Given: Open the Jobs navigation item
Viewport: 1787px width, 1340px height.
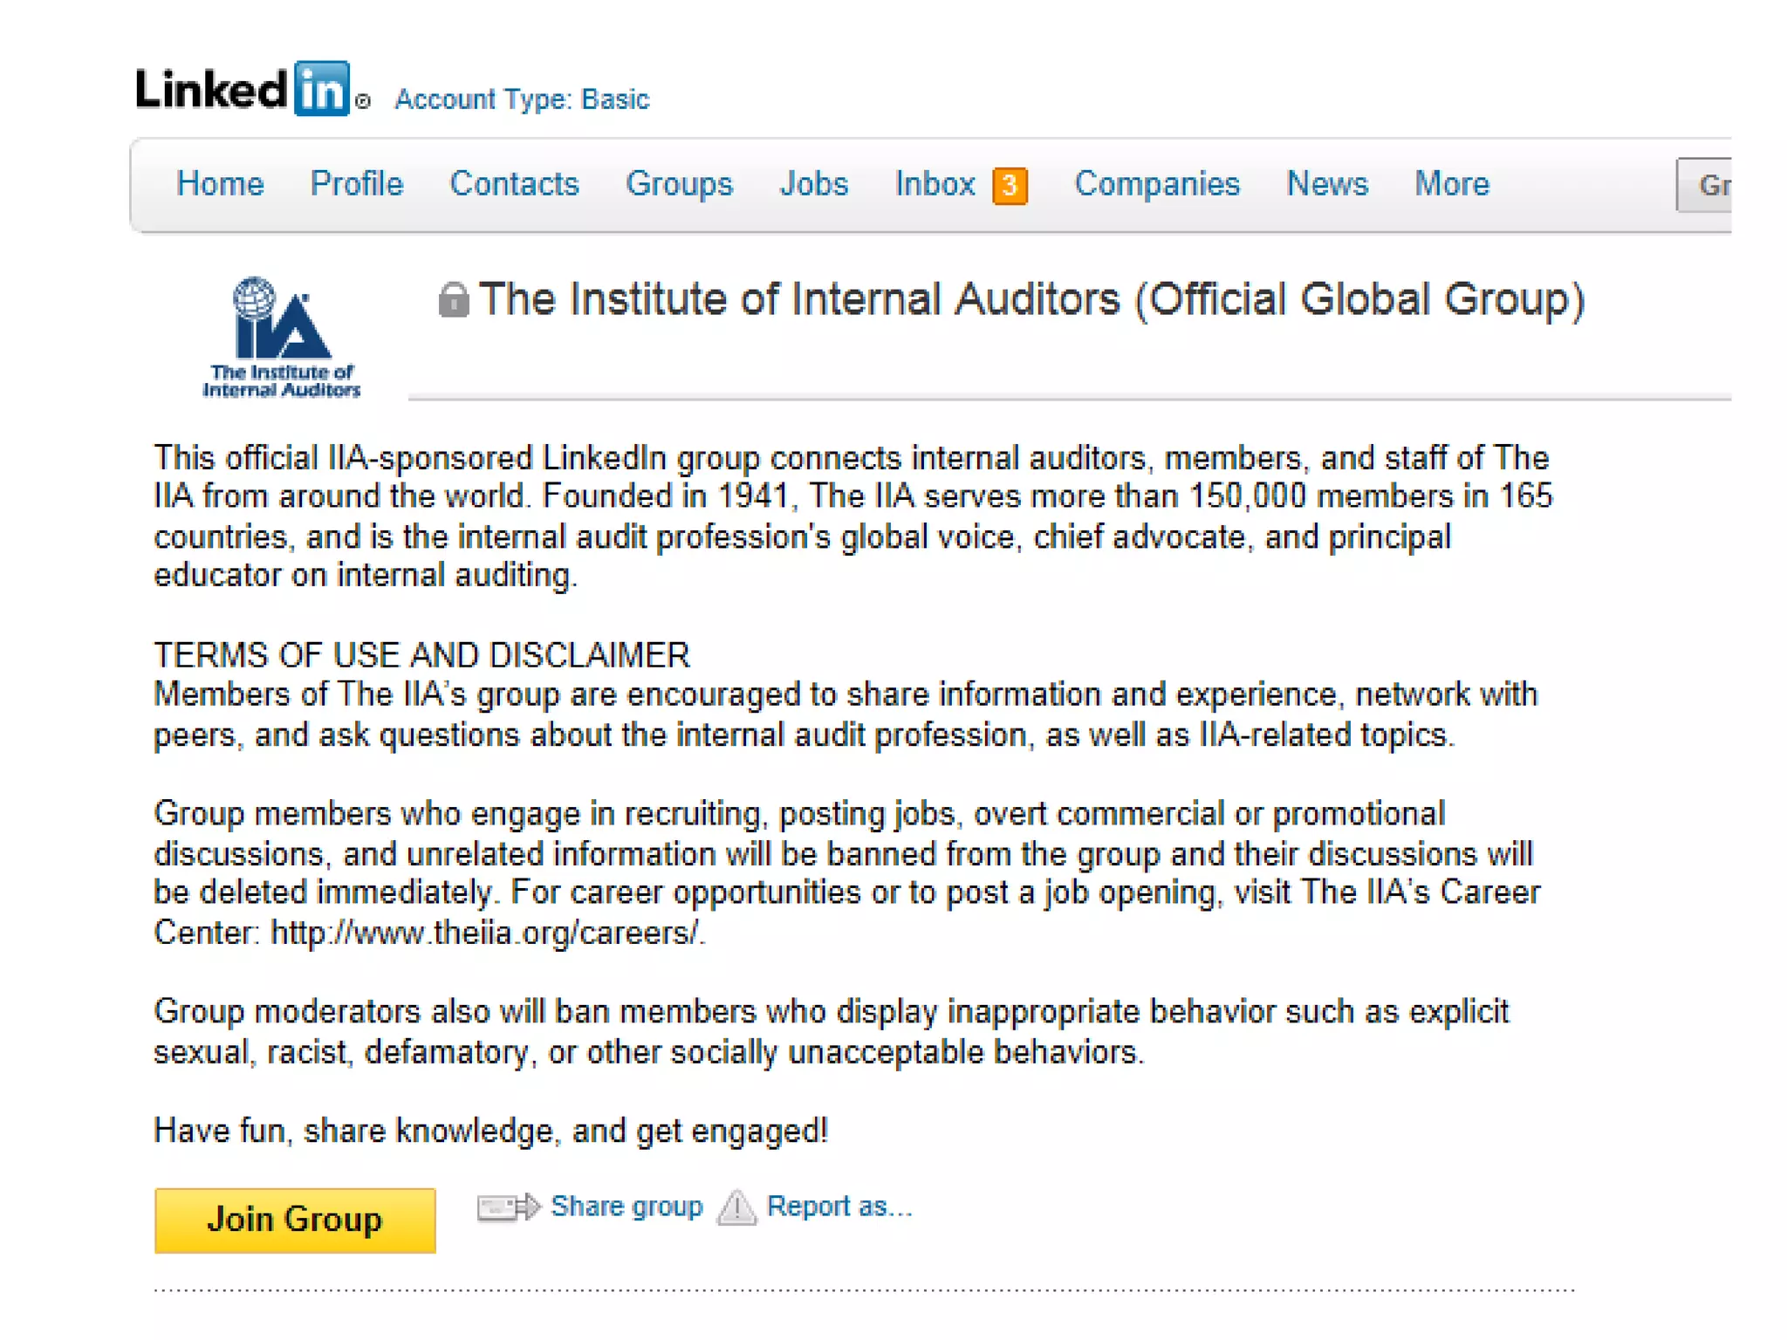Looking at the screenshot, I should coord(813,184).
